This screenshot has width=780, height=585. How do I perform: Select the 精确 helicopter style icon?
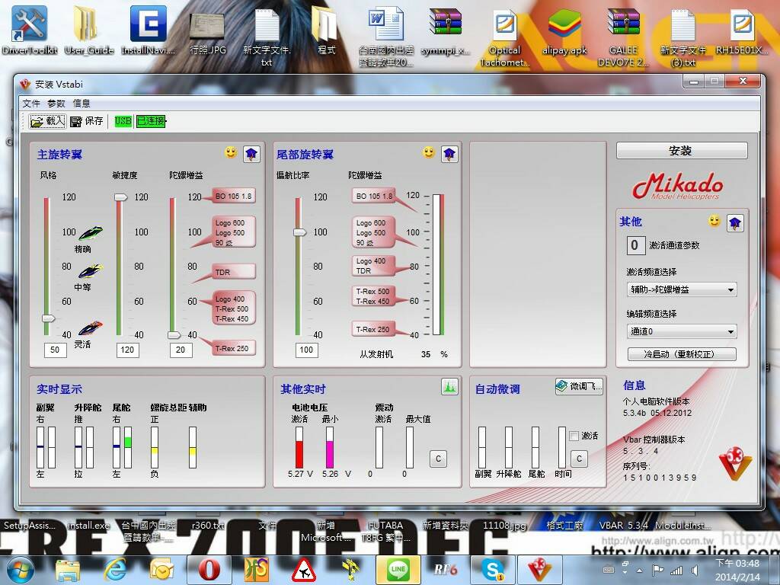90,233
